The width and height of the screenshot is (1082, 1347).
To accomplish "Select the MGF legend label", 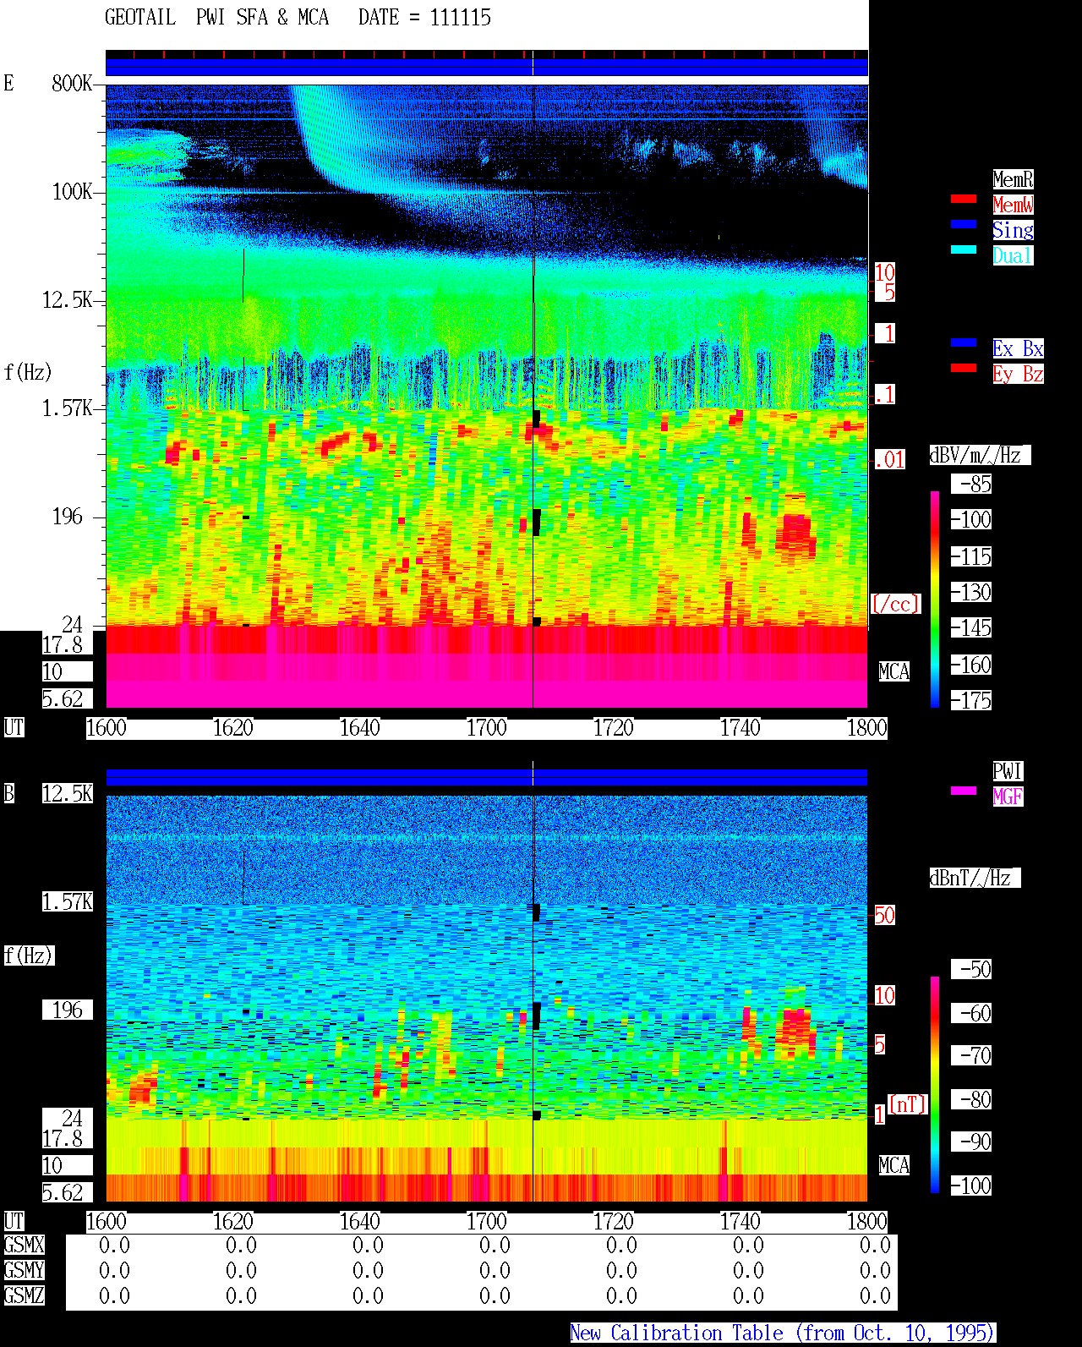I will (x=1008, y=797).
